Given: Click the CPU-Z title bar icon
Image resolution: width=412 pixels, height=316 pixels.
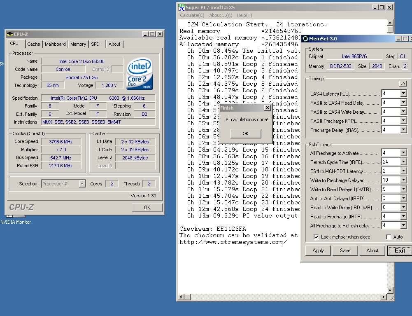Looking at the screenshot, I should pyautogui.click(x=10, y=34).
